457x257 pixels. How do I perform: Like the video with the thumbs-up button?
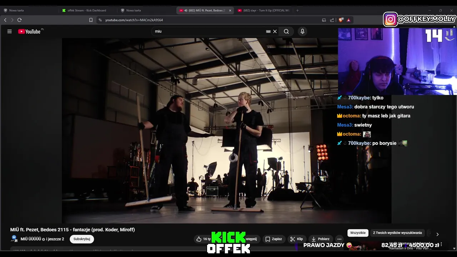pos(203,239)
